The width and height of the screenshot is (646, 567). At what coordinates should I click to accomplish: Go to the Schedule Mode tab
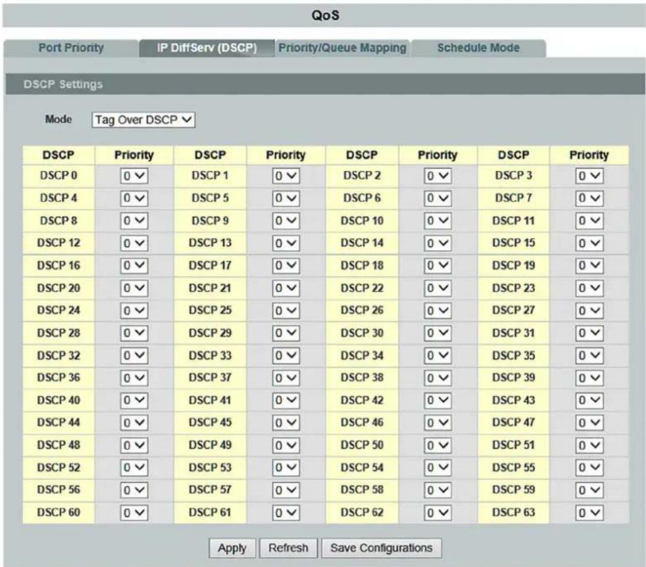[x=478, y=48]
